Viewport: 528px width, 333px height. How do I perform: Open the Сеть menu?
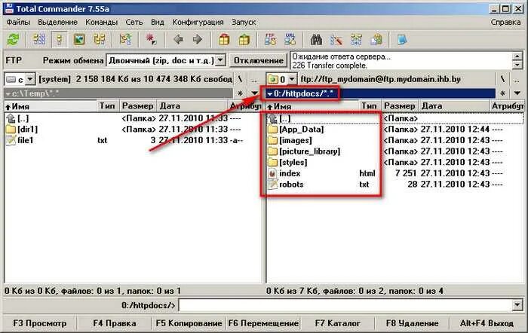point(134,22)
